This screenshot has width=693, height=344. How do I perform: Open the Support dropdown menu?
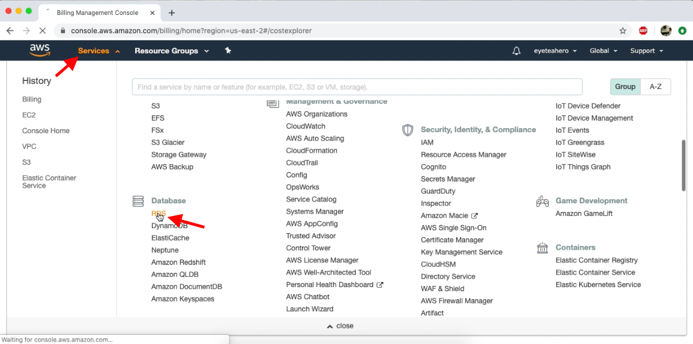pos(647,51)
